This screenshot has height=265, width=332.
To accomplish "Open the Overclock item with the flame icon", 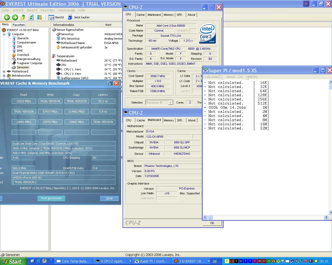I will click(23, 55).
